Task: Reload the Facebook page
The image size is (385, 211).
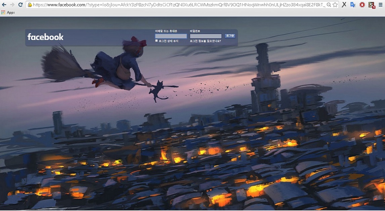Action: 20,4
